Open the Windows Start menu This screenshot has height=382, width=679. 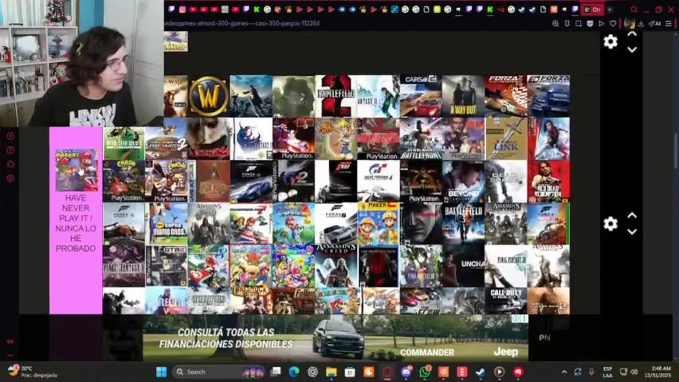click(162, 372)
